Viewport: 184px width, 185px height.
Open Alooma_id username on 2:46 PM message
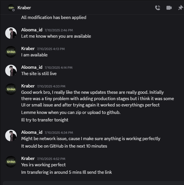coord(32,30)
